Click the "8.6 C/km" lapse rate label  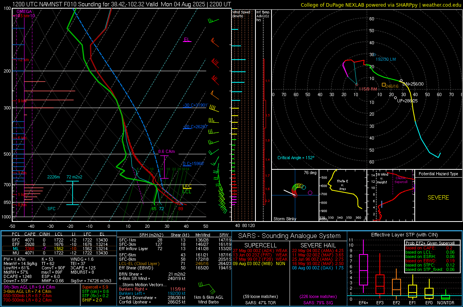pos(166,151)
